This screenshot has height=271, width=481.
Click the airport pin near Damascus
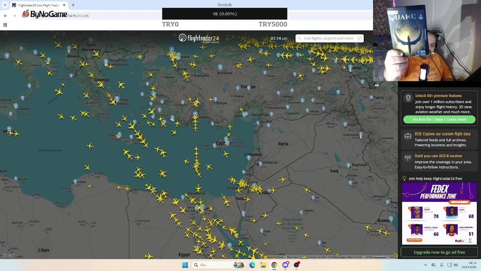260,164
